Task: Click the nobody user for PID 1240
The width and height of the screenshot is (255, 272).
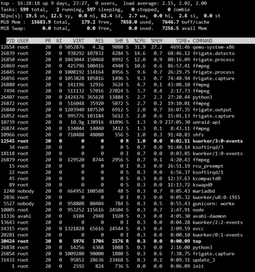Action: click(x=26, y=191)
